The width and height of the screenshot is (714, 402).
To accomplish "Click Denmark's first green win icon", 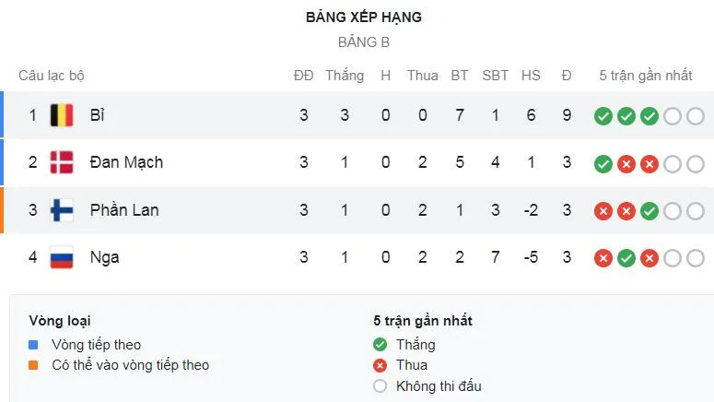I will 603,163.
